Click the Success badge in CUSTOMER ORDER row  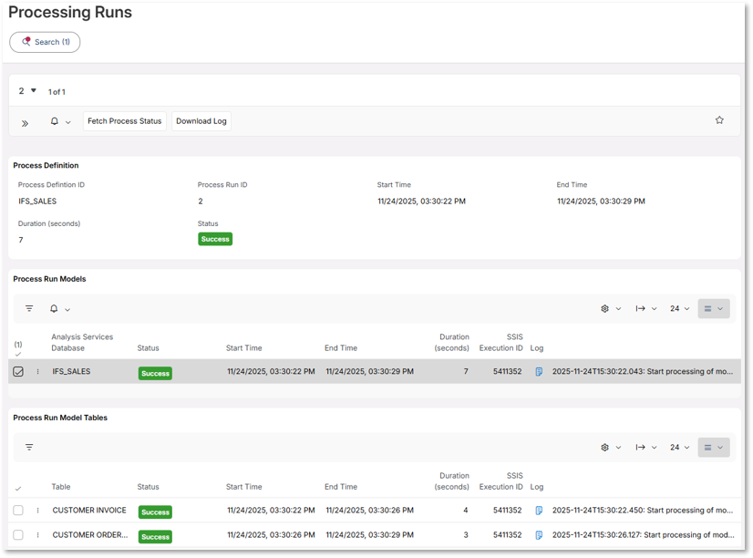click(155, 537)
